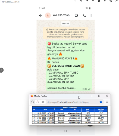The height and width of the screenshot is (136, 119).
Task: Close the Mozilla Firefox window
Action: point(107,96)
